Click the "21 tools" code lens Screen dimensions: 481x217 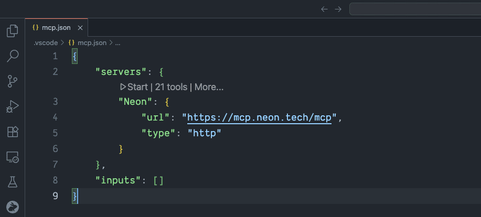tap(171, 87)
